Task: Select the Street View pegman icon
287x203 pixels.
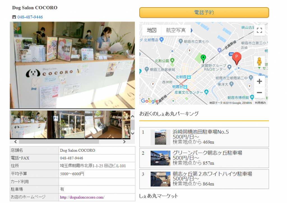Action: pyautogui.click(x=259, y=62)
